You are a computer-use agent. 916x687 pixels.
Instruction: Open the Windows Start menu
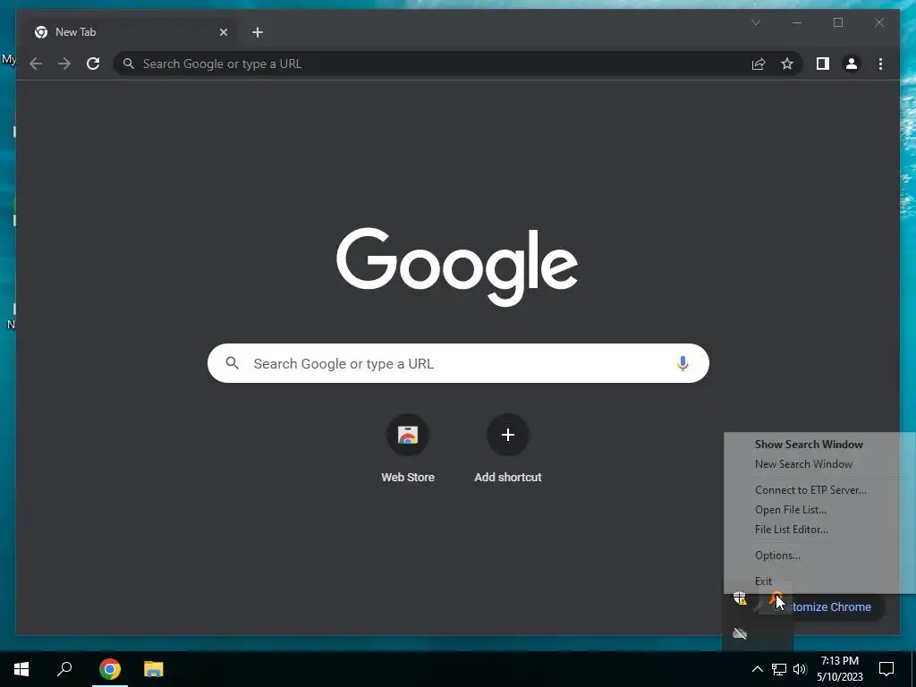click(21, 669)
